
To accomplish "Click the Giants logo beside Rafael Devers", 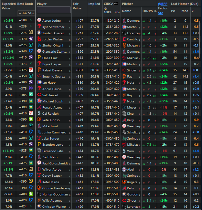I will coord(39,70).
